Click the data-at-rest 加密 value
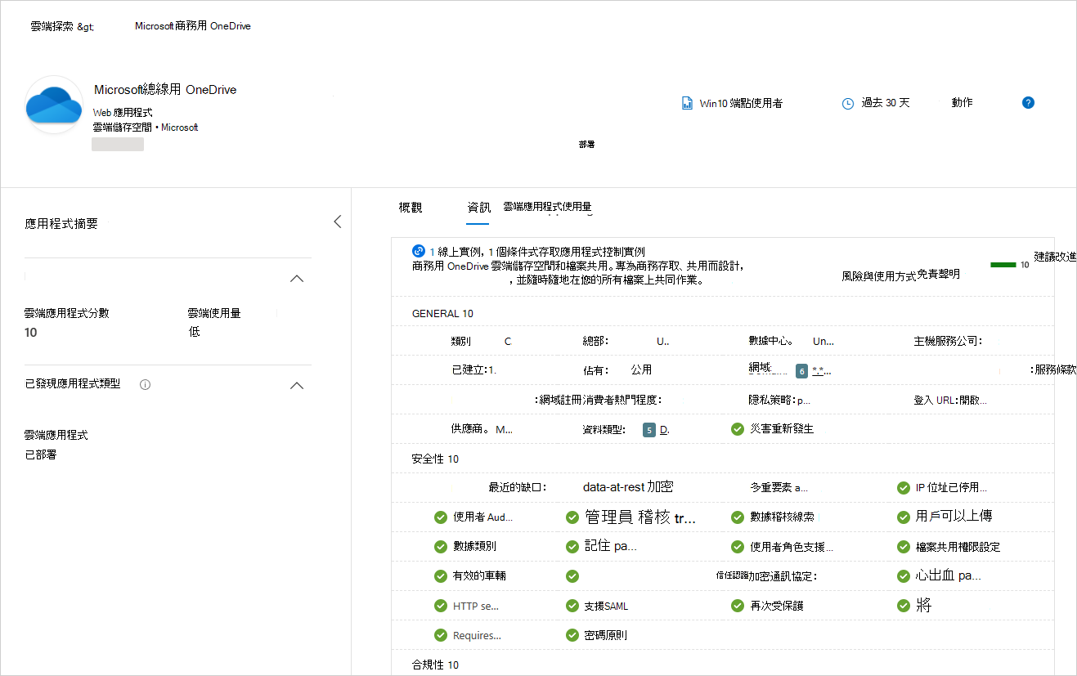Viewport: 1077px width, 676px height. coord(628,487)
